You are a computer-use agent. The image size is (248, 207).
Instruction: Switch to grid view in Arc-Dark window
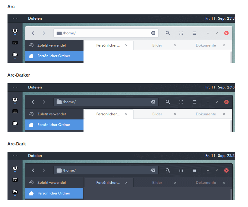coord(181,170)
